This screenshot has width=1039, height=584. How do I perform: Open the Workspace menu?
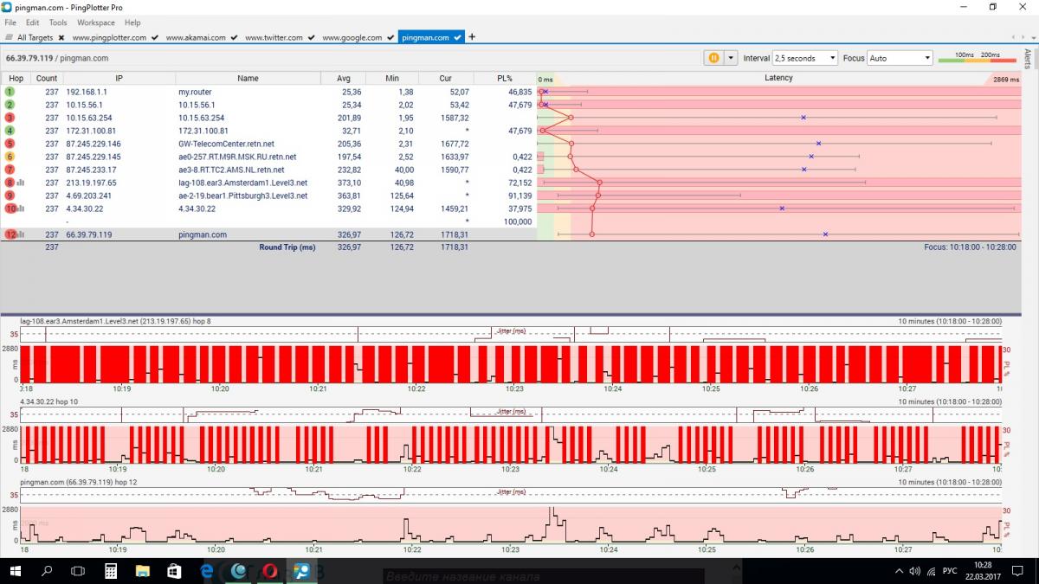point(95,22)
